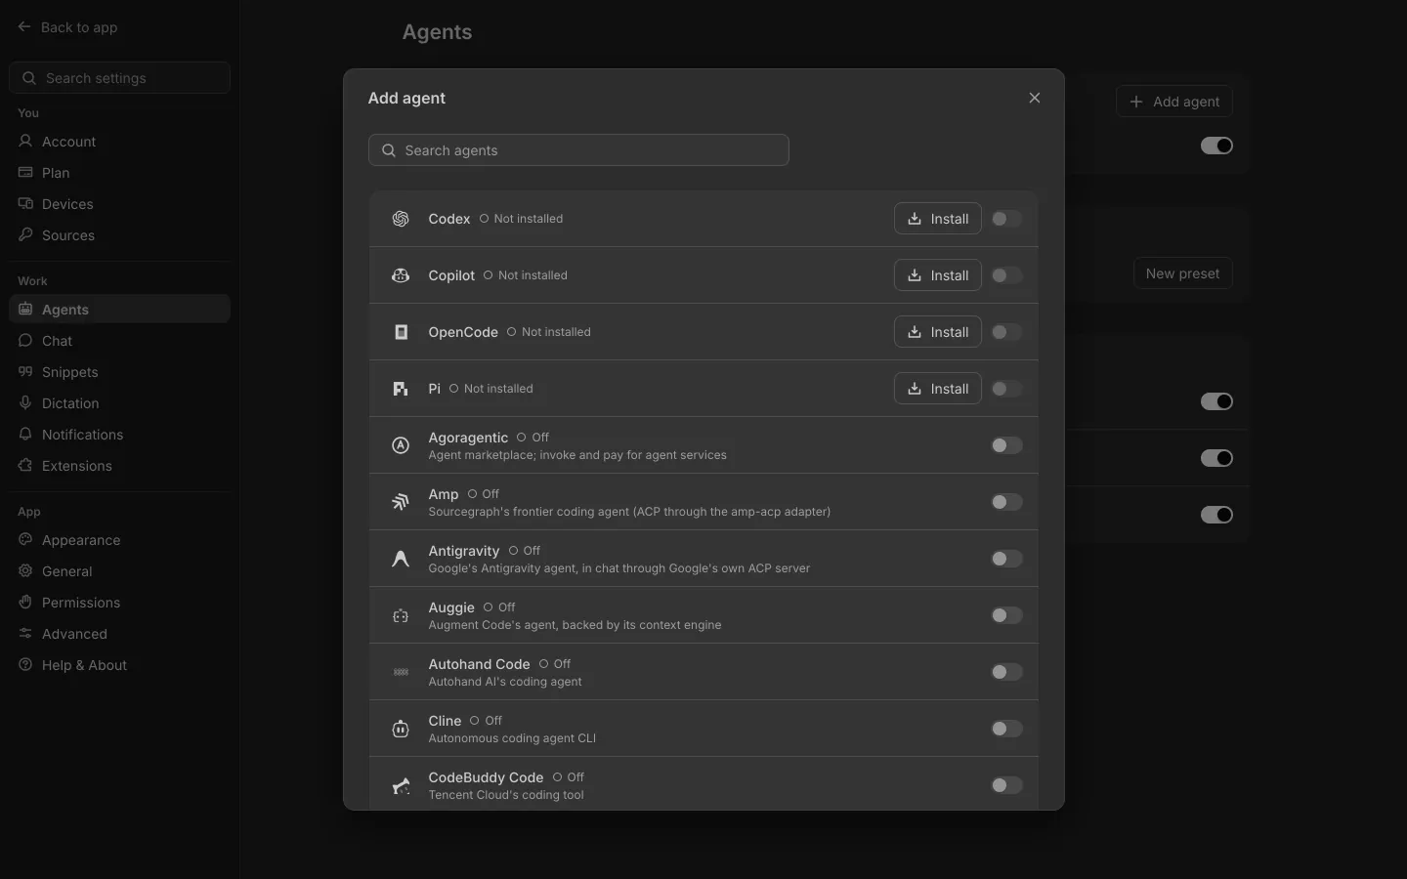Click the Appearance palette icon

coord(25,540)
